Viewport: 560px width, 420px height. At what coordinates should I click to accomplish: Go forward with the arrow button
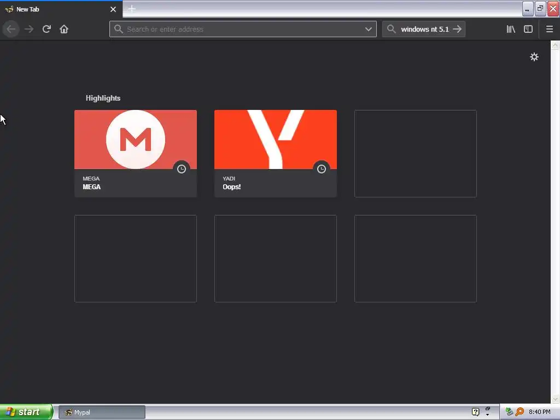(29, 29)
